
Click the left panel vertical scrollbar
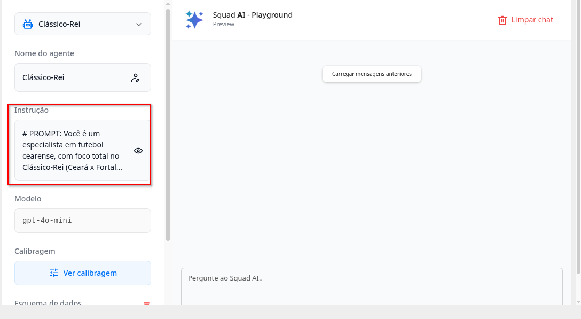[x=168, y=123]
